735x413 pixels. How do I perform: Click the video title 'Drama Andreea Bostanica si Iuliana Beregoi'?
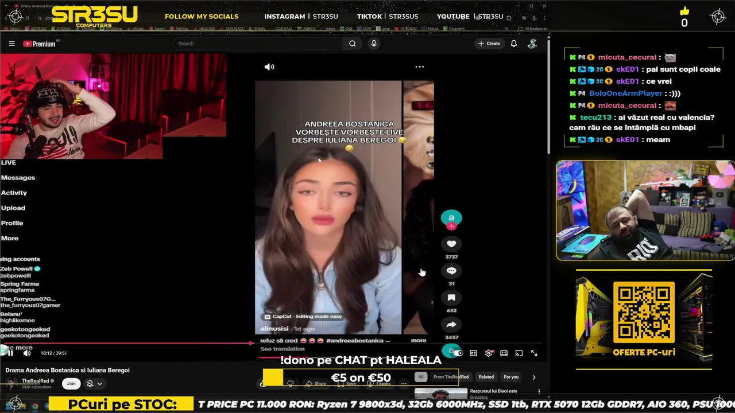pyautogui.click(x=67, y=371)
